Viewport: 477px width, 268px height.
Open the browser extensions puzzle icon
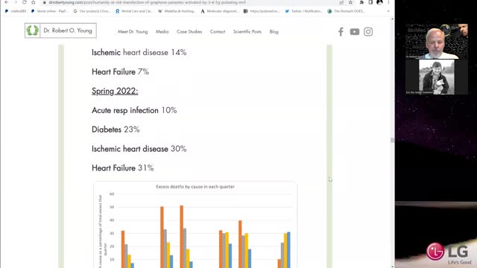tap(361, 2)
